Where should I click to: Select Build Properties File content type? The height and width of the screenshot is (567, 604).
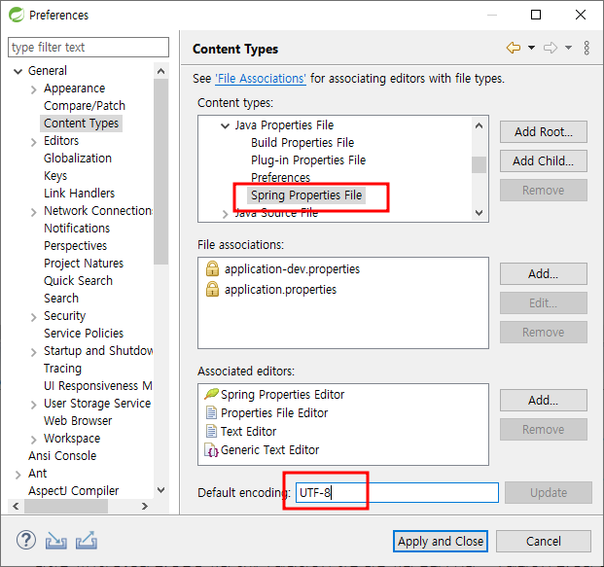302,143
